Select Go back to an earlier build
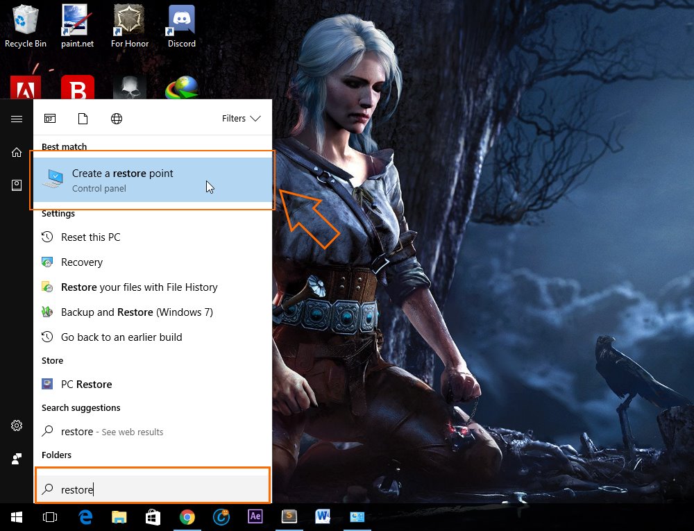Viewport: 694px width, 531px height. tap(153, 337)
